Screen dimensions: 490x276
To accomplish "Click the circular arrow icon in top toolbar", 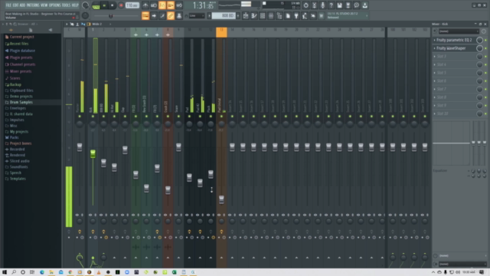I will (306, 5).
